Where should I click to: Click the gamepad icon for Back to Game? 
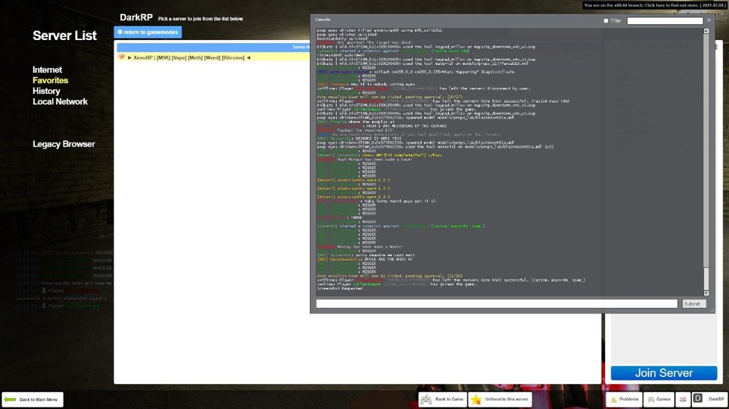pos(426,400)
